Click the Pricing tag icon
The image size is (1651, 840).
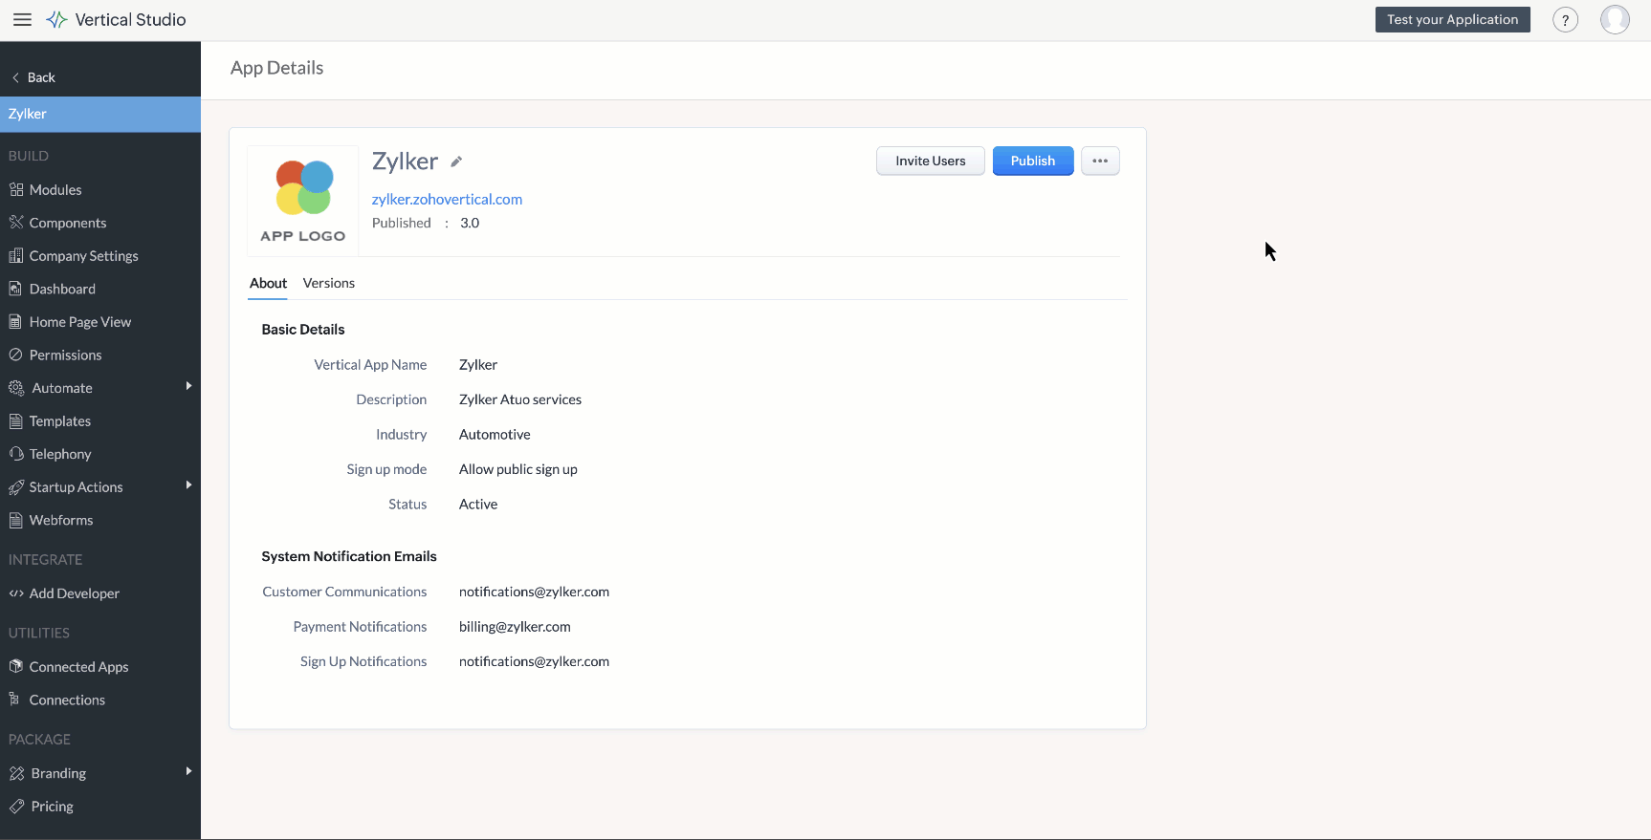[16, 807]
